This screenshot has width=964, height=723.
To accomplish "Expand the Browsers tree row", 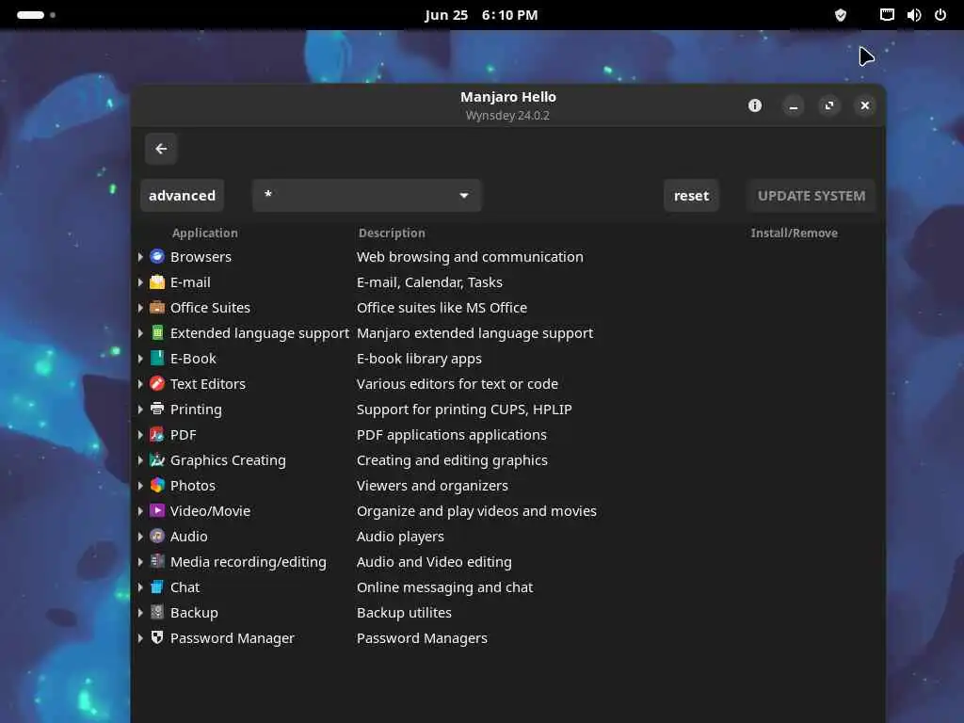I will 140,257.
